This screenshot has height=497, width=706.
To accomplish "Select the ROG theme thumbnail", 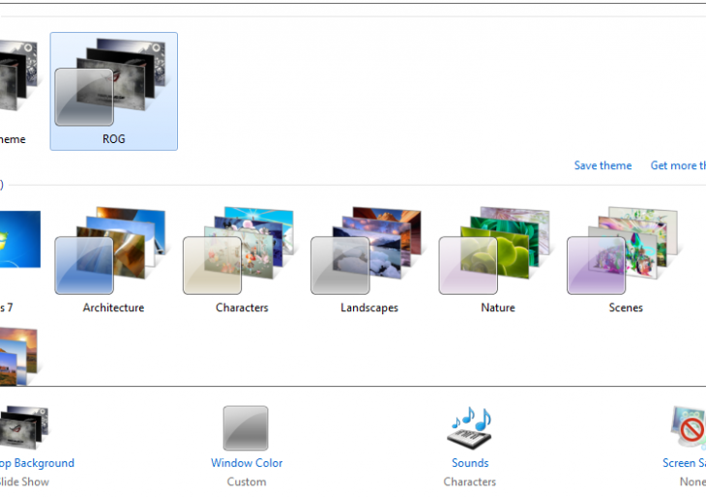I will 113,91.
